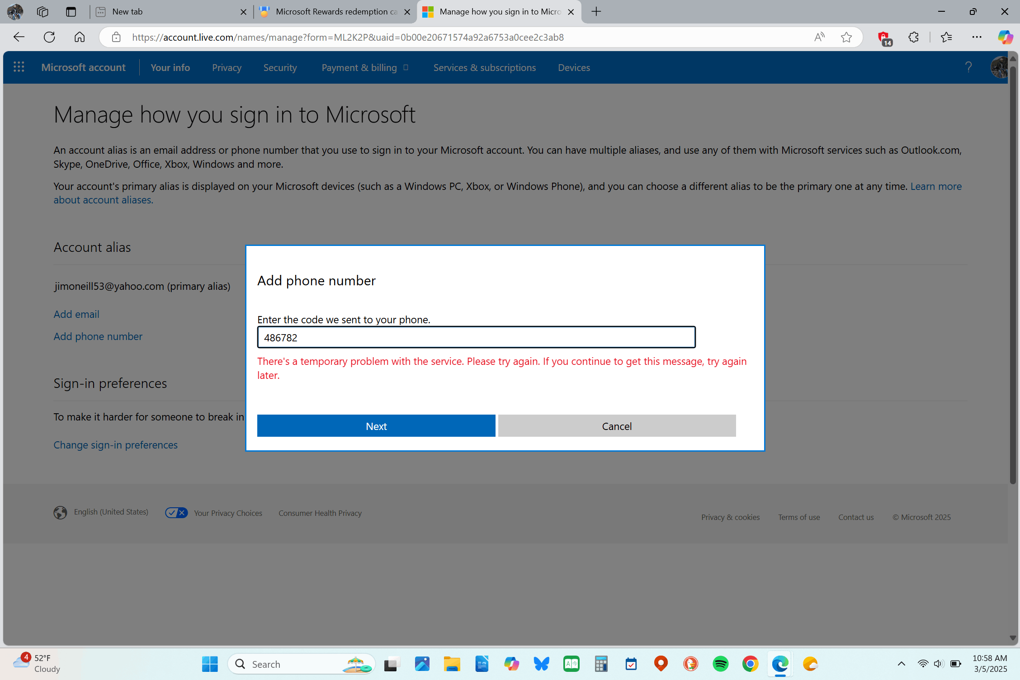This screenshot has height=680, width=1020.
Task: Open the Extensions puzzle icon
Action: tap(913, 37)
